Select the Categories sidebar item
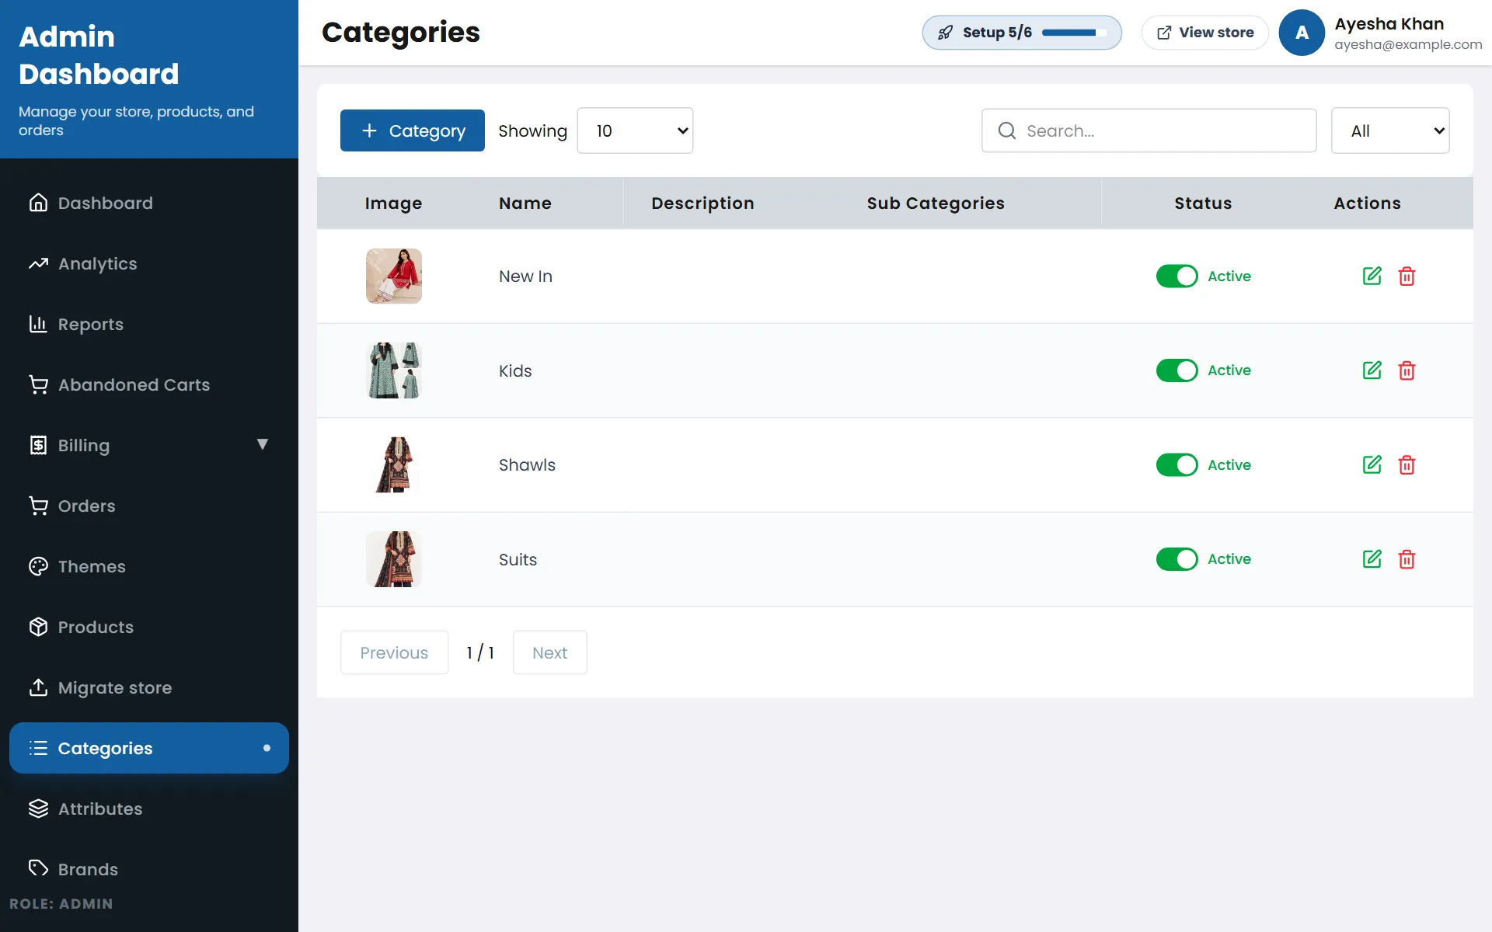The image size is (1492, 932). point(149,748)
